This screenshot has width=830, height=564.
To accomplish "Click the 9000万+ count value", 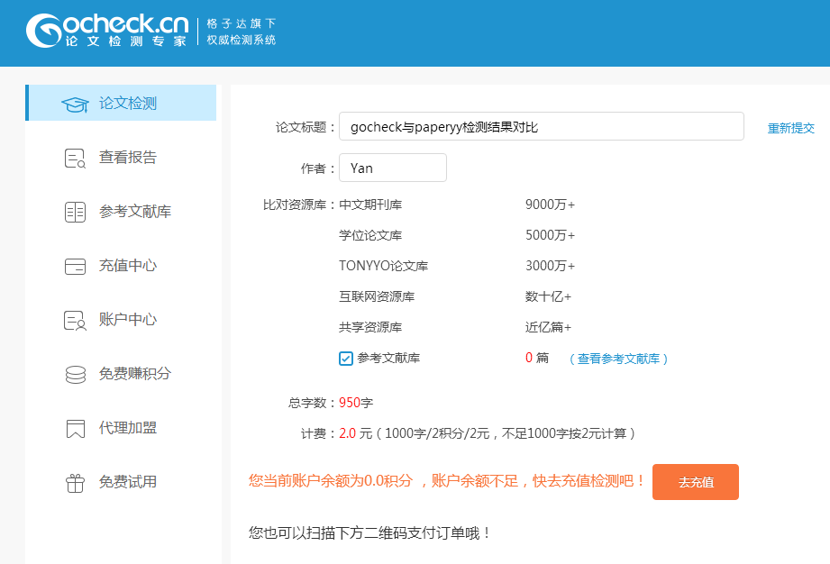I will pyautogui.click(x=550, y=205).
